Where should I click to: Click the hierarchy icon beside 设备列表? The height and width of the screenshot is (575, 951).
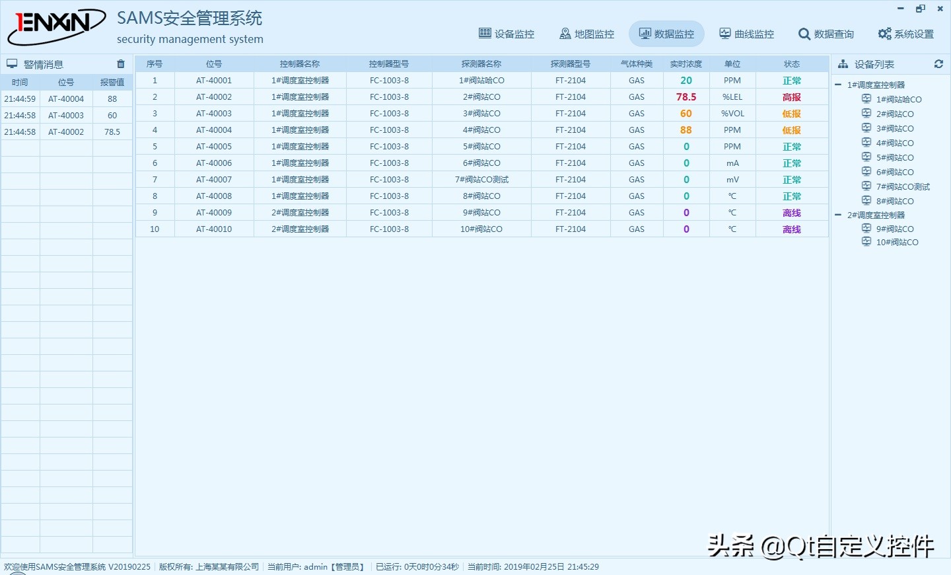coord(843,64)
